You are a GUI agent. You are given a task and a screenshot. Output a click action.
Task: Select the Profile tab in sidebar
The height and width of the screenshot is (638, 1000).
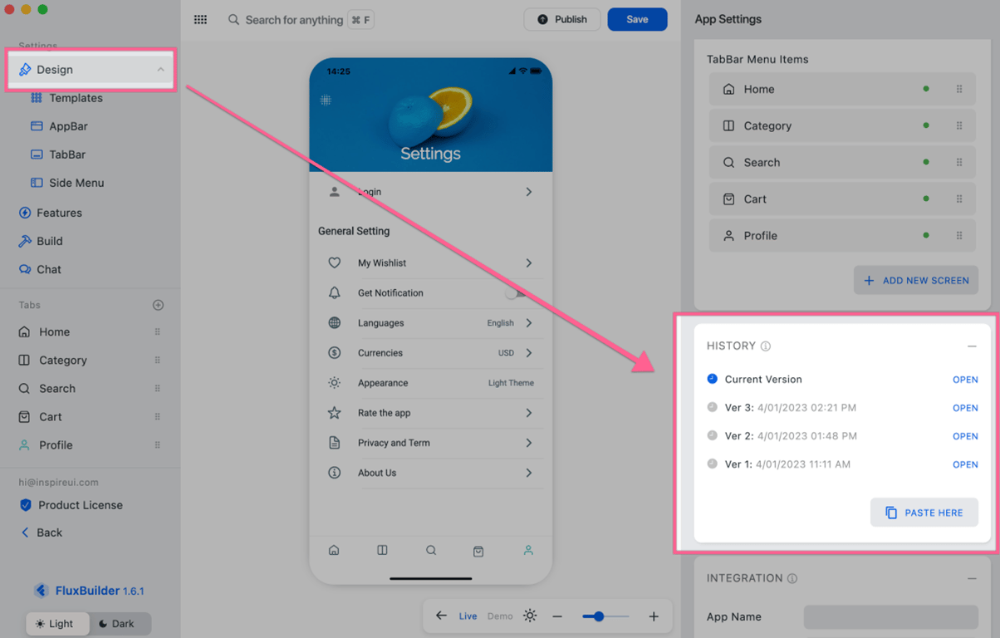click(x=55, y=444)
